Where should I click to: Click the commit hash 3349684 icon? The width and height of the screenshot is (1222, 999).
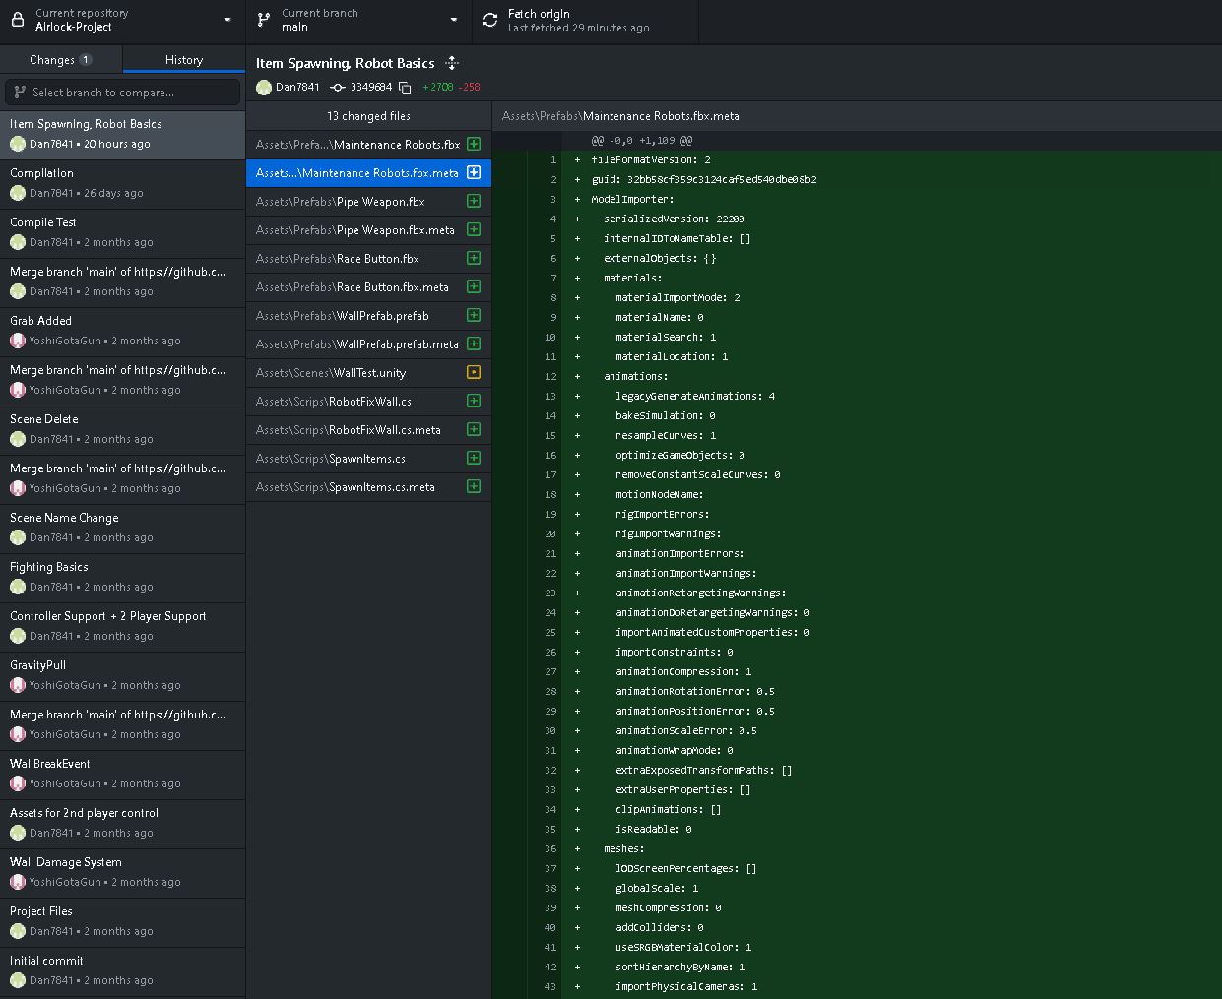(x=338, y=88)
